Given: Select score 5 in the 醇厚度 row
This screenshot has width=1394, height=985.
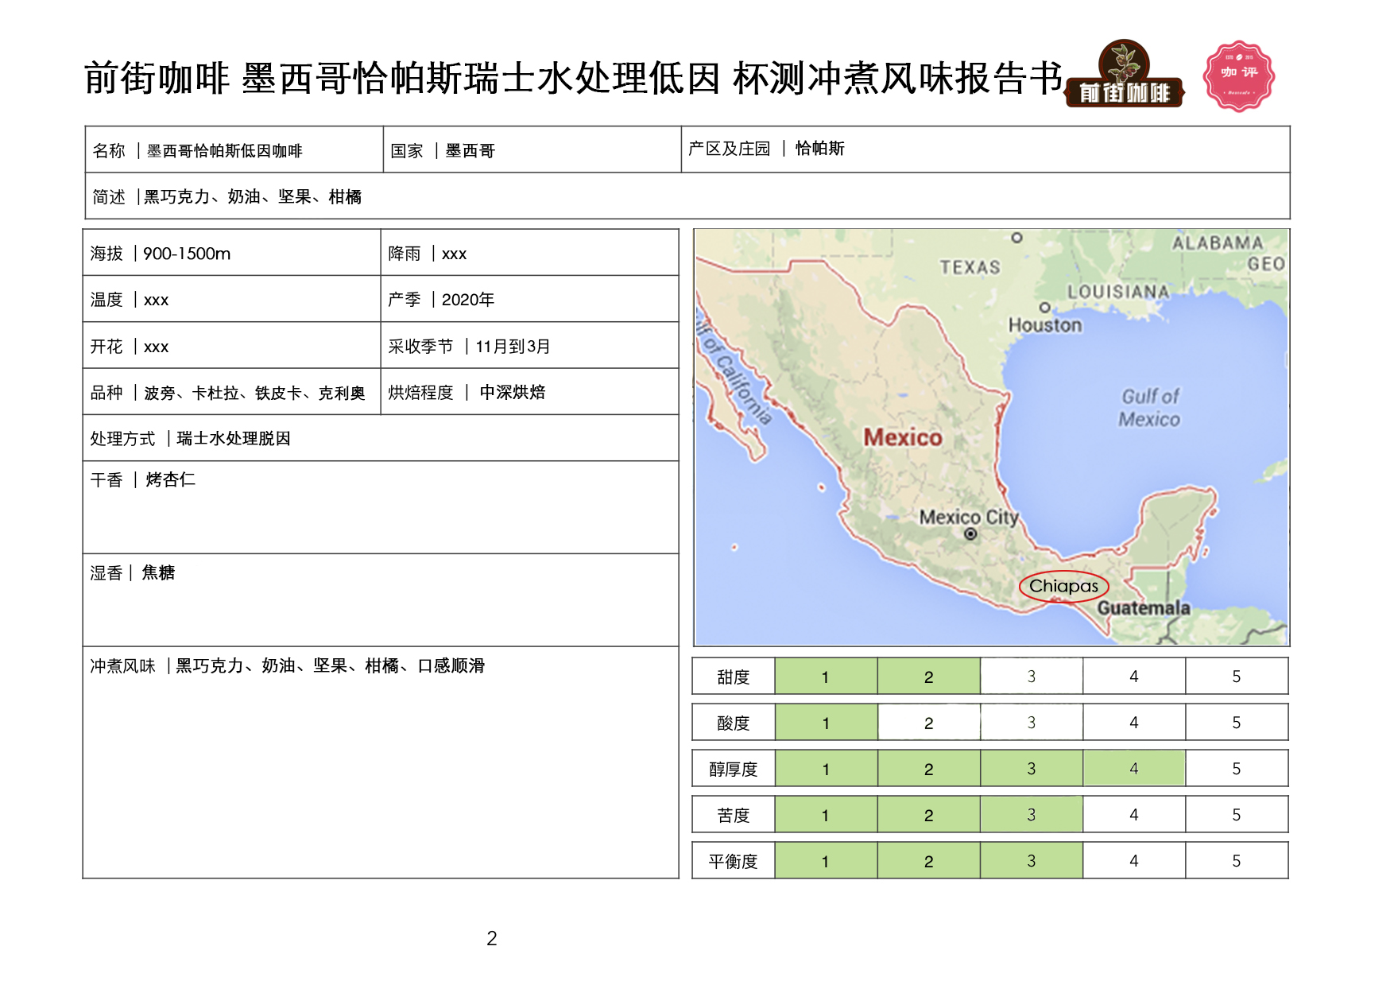Looking at the screenshot, I should pyautogui.click(x=1237, y=769).
